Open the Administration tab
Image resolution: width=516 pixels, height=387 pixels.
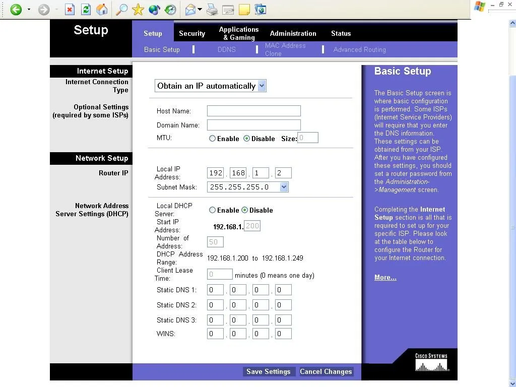[x=293, y=34]
